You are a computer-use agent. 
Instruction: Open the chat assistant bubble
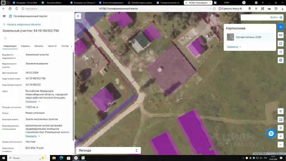click(x=271, y=134)
